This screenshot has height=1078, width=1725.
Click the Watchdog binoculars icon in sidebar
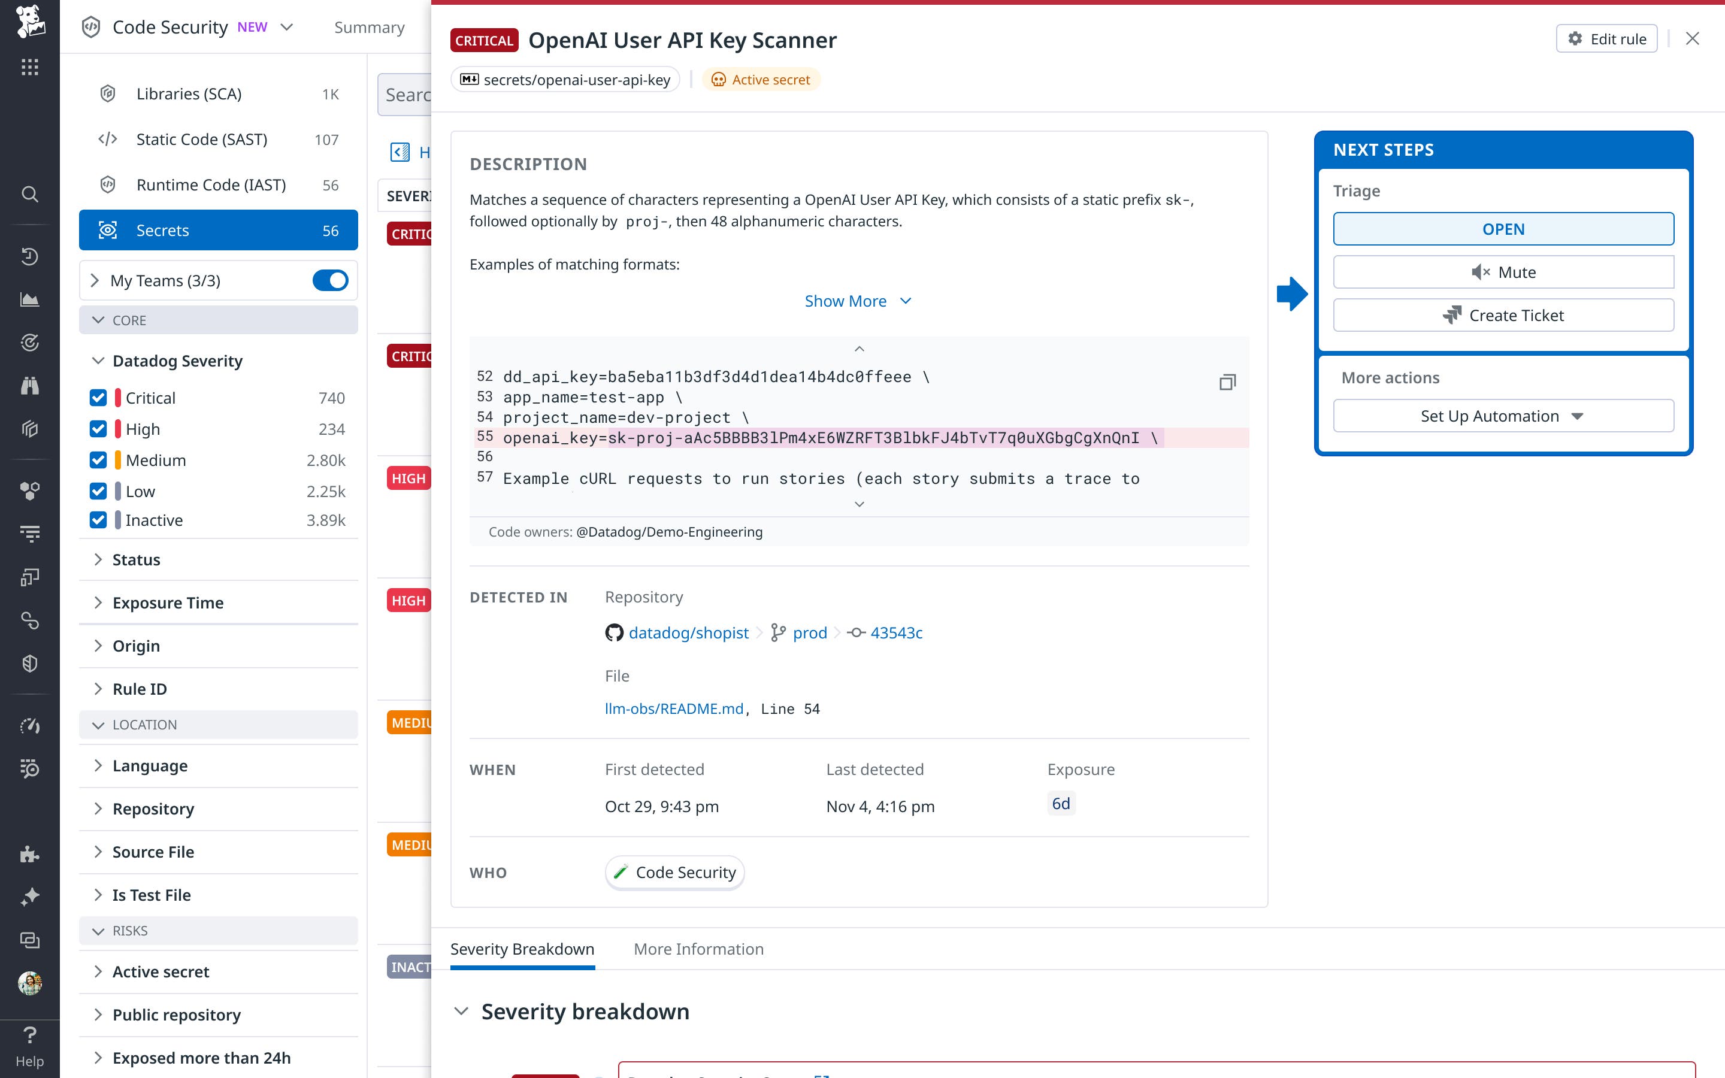point(30,385)
